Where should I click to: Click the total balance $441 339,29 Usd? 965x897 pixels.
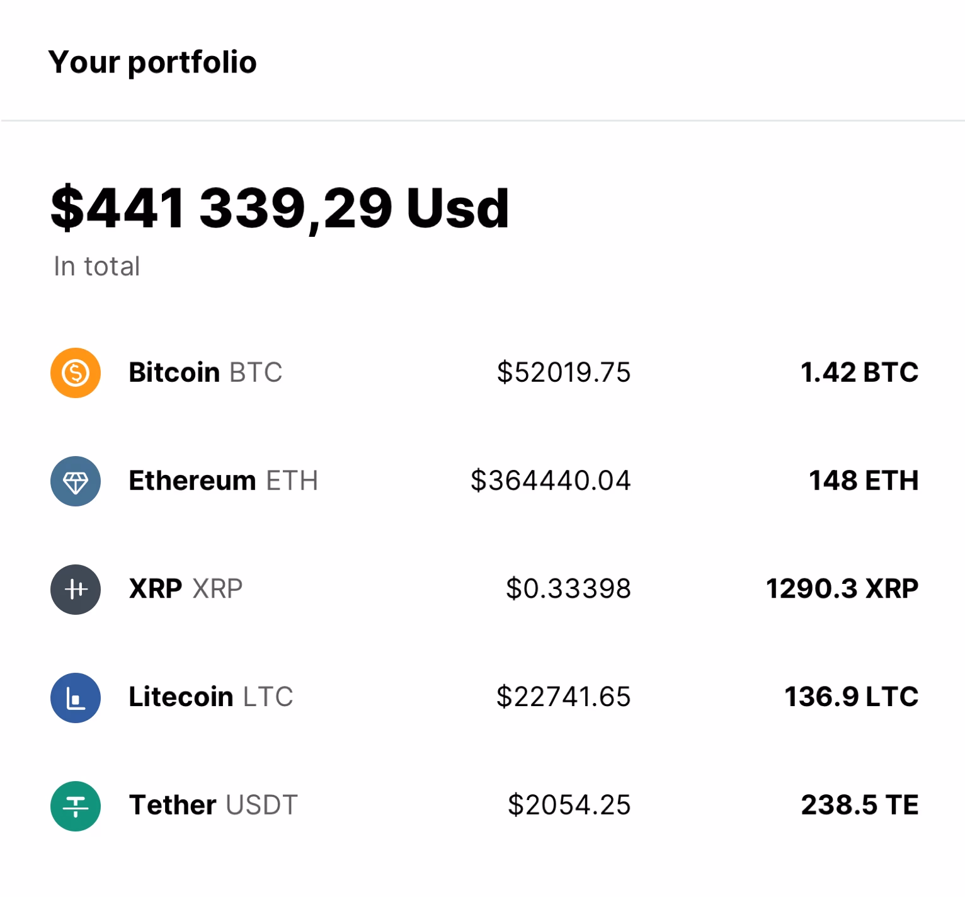pyautogui.click(x=280, y=208)
